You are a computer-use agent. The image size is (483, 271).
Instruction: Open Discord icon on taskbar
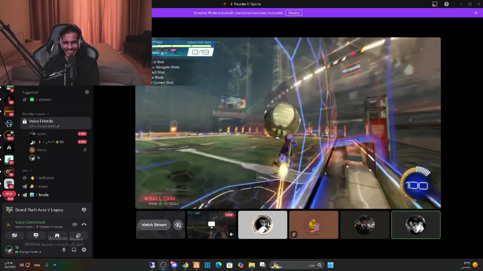[x=174, y=265]
